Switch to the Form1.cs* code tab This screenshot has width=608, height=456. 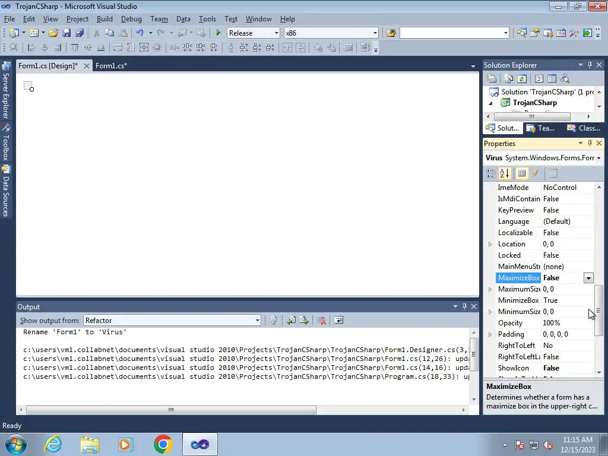(x=111, y=66)
